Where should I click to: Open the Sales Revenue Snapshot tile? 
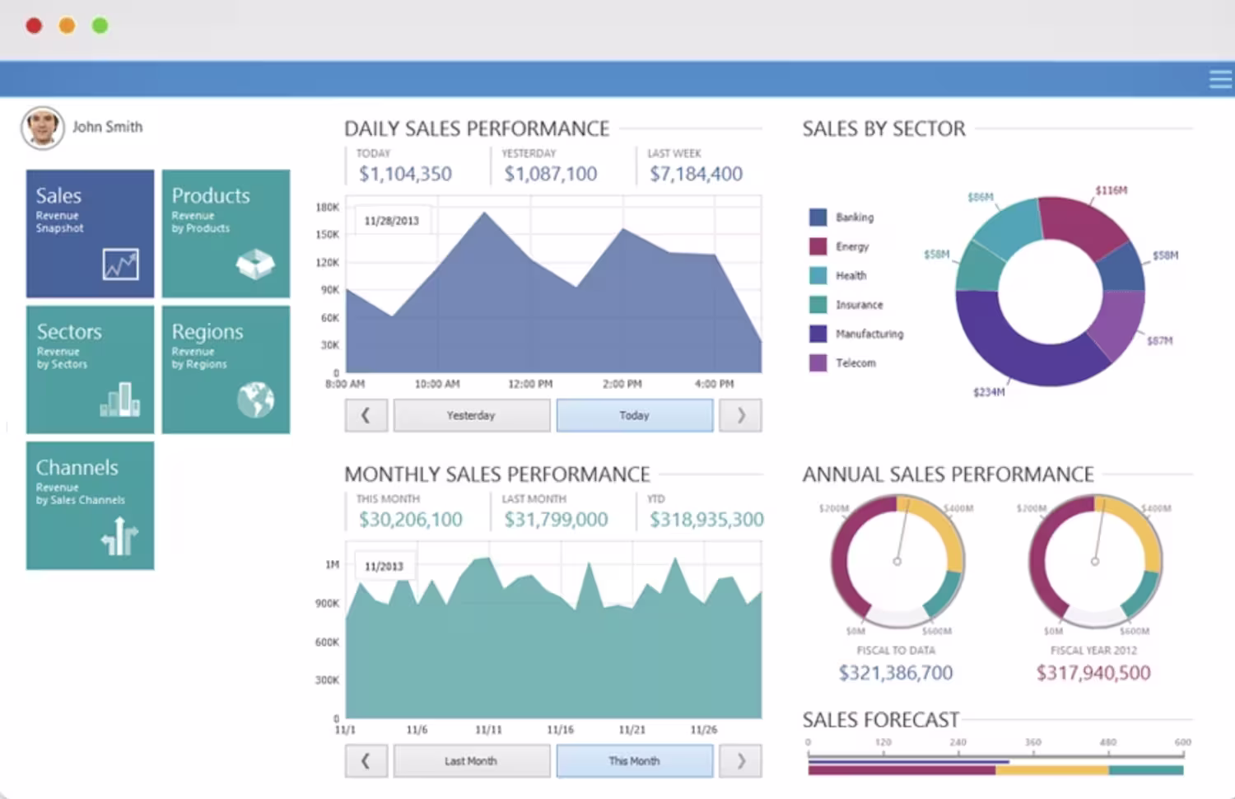90,233
